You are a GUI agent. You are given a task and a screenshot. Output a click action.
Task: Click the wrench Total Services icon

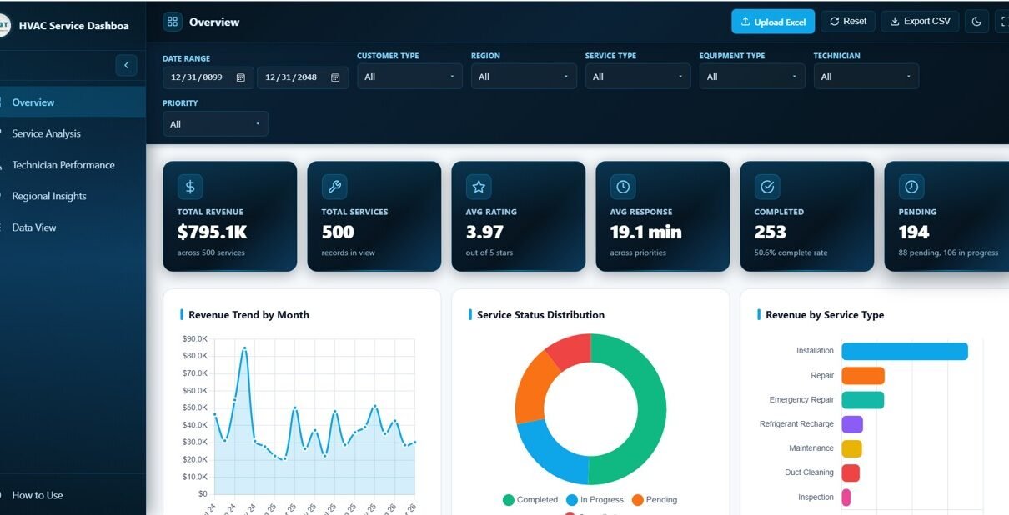[x=334, y=187]
